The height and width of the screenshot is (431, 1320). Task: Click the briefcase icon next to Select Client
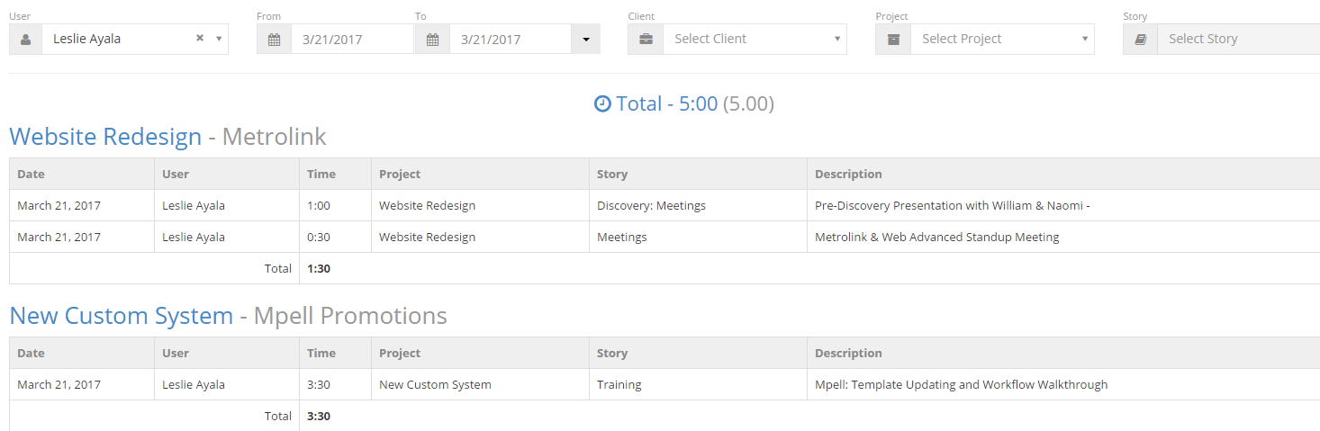coord(646,40)
